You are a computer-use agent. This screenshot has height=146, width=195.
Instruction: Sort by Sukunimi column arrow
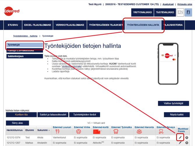[x=49, y=131]
